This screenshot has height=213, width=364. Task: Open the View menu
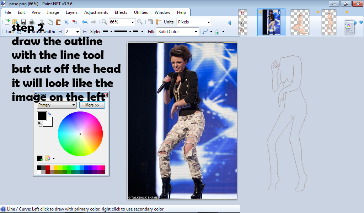[x=36, y=12]
